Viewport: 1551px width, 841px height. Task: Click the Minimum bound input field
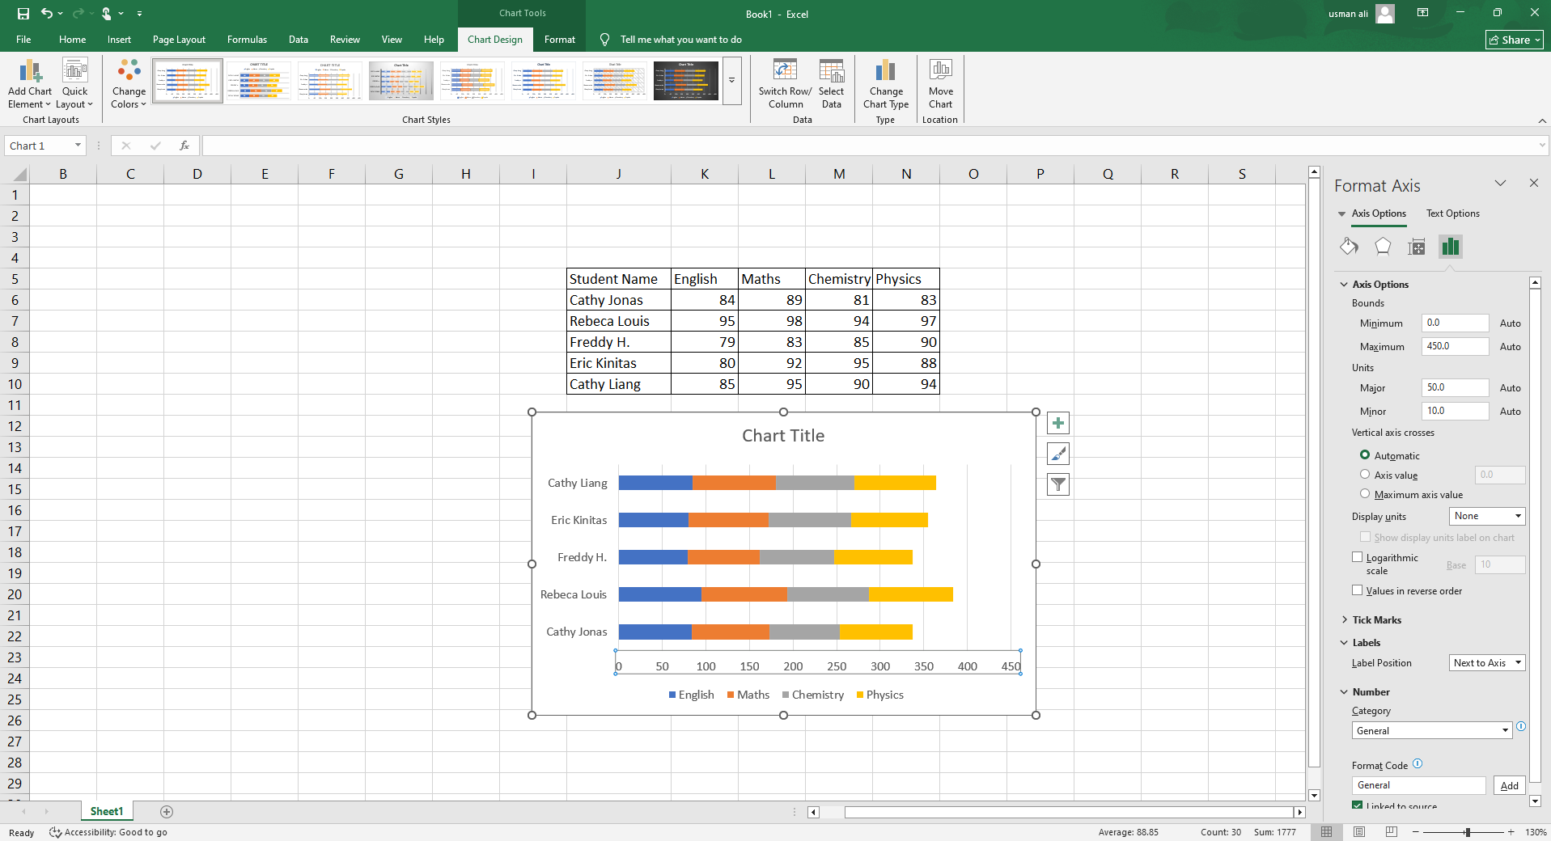coord(1455,323)
